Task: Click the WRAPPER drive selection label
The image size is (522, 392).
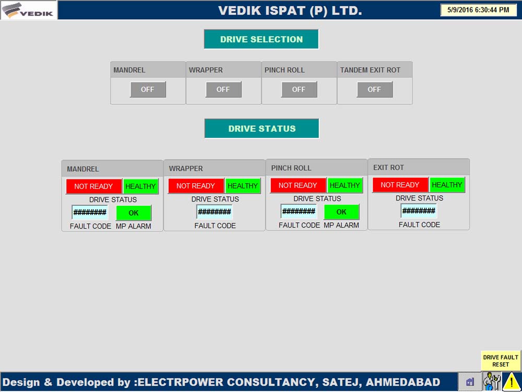Action: (206, 70)
